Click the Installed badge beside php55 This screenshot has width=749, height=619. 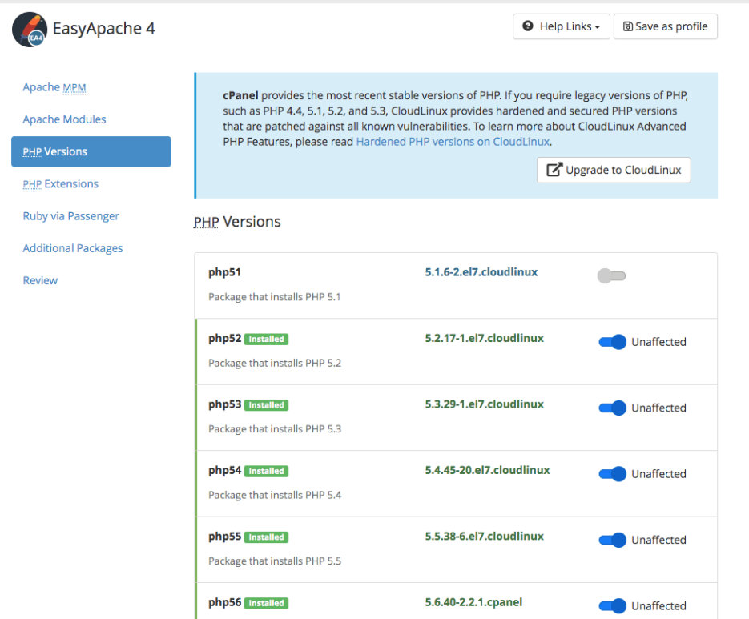(x=266, y=537)
